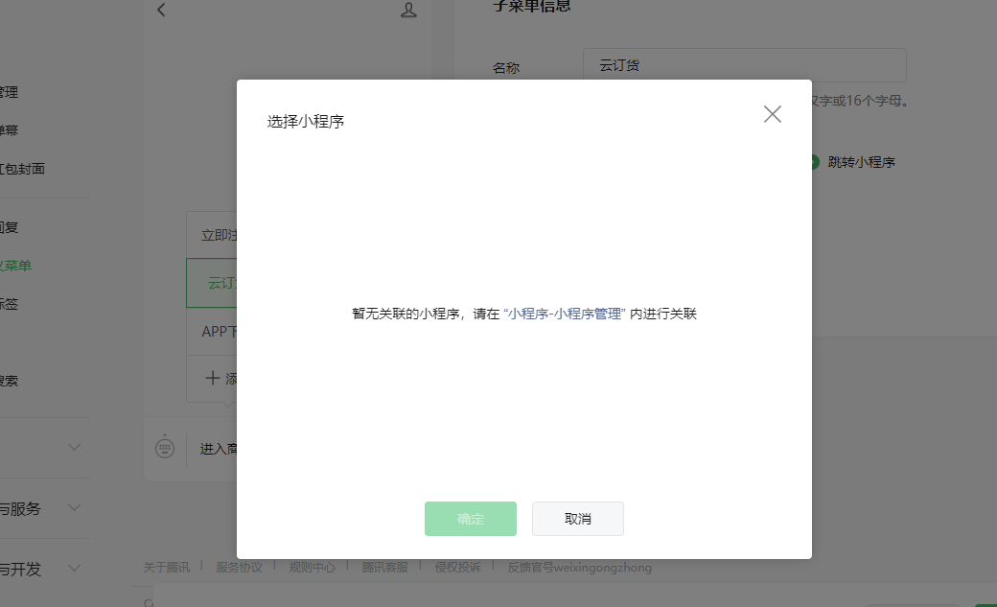Screen dimensions: 997x607
Task: Click the keyboard icon in phone preview
Action: [x=165, y=449]
